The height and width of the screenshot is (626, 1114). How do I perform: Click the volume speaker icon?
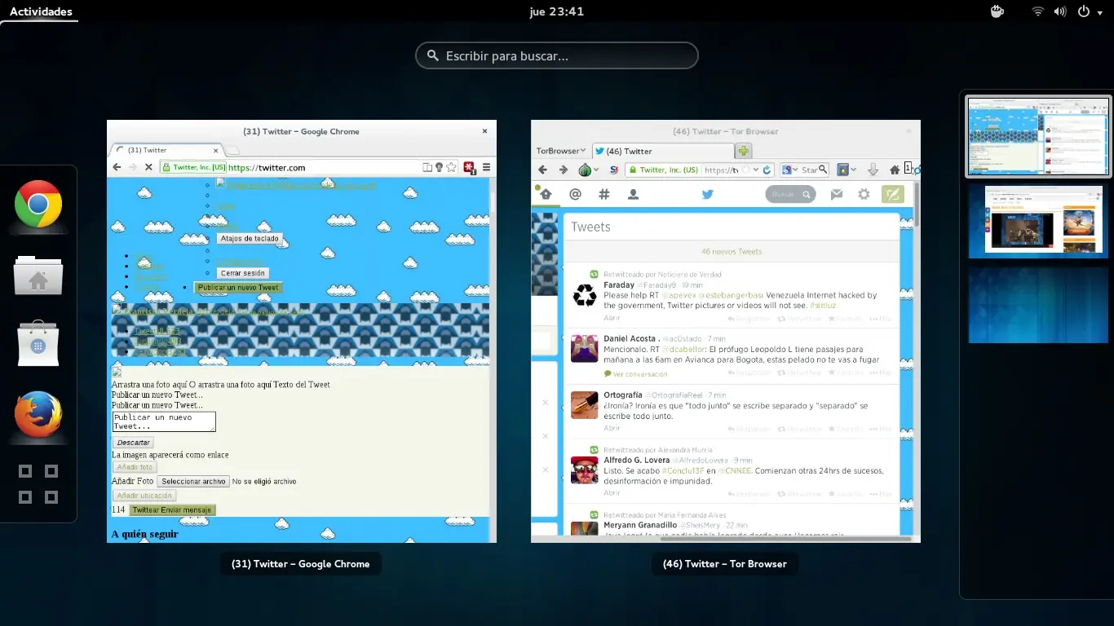coord(1059,11)
